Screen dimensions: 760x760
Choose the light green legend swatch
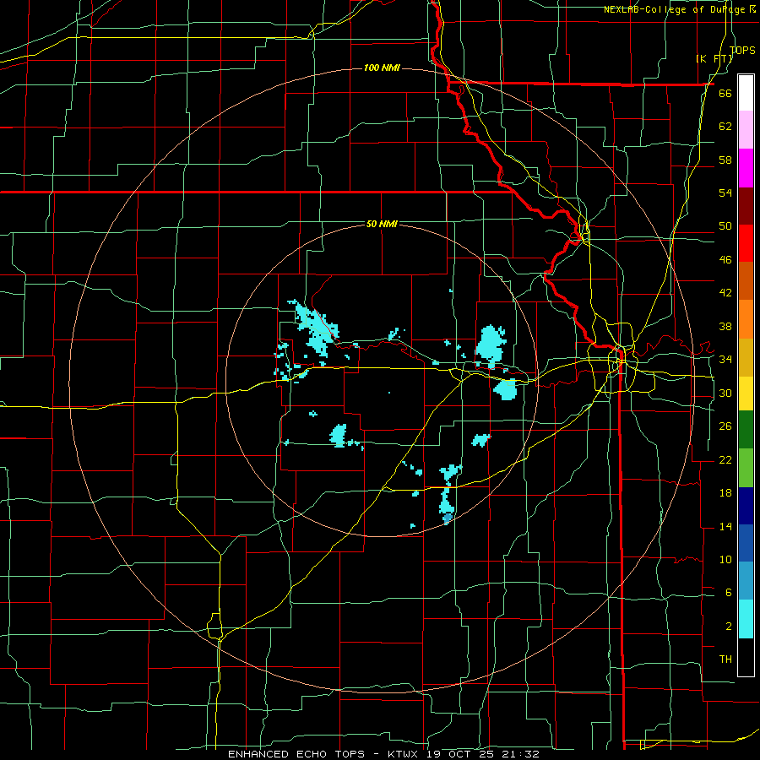click(746, 468)
